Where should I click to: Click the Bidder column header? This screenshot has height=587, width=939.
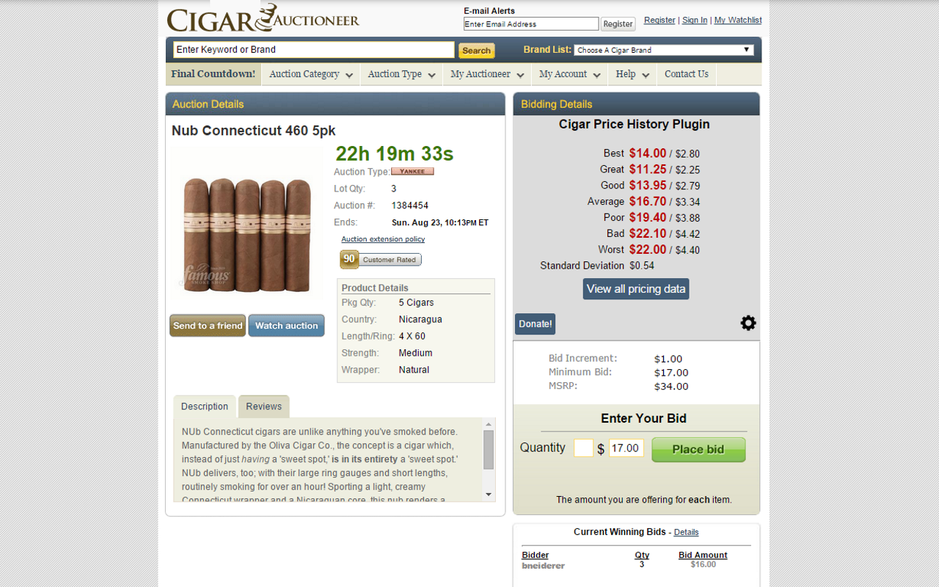pyautogui.click(x=535, y=555)
